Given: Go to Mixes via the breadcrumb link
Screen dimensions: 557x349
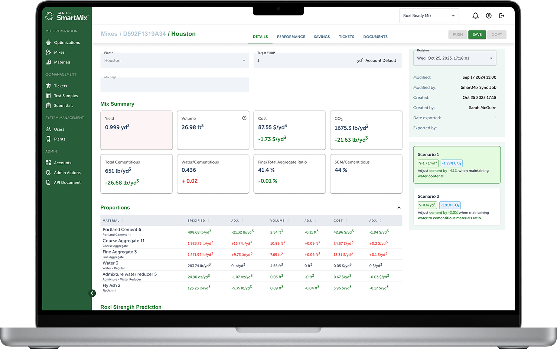Looking at the screenshot, I should pos(109,34).
